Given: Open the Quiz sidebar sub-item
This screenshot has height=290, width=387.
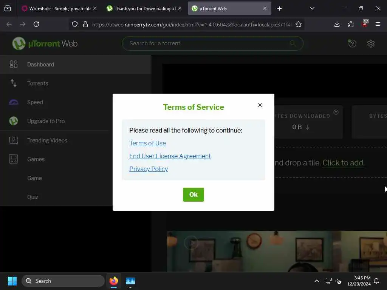Looking at the screenshot, I should tap(33, 197).
